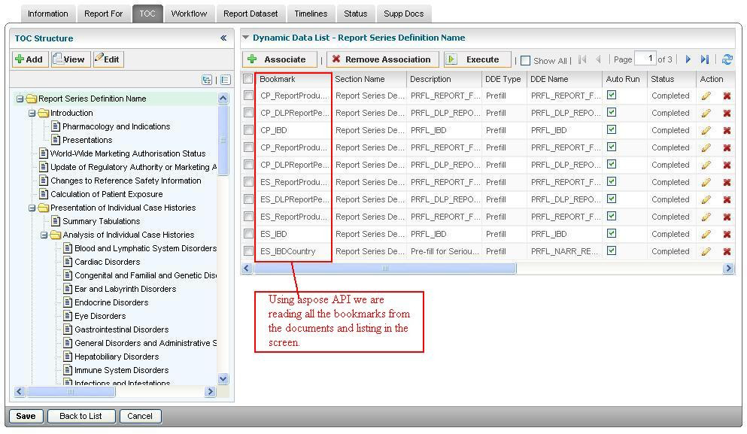Delete the ES_IBD row using red X

pyautogui.click(x=727, y=235)
